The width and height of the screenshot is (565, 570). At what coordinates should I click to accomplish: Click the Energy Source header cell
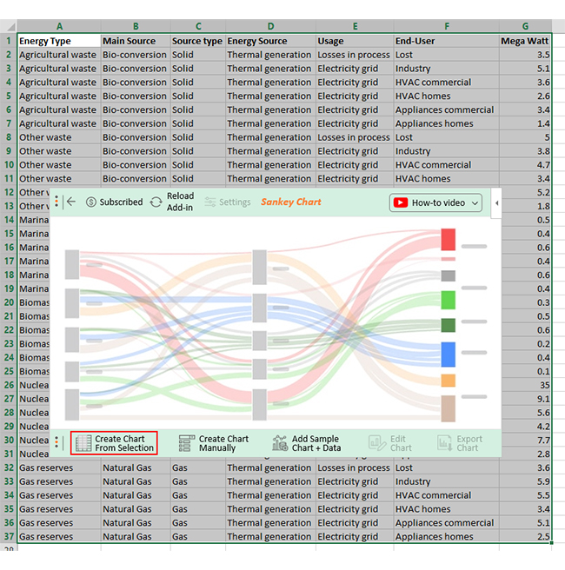[x=270, y=41]
